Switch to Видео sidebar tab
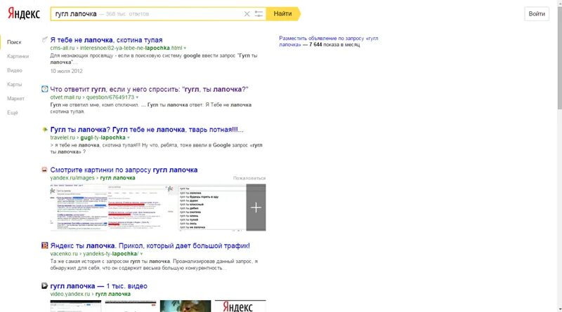Viewport: 562px width, 312px height. coord(15,70)
